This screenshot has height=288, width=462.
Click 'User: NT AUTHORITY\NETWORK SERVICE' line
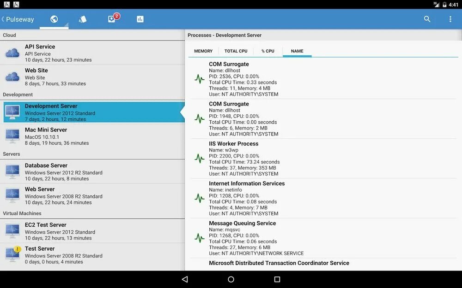click(x=256, y=253)
